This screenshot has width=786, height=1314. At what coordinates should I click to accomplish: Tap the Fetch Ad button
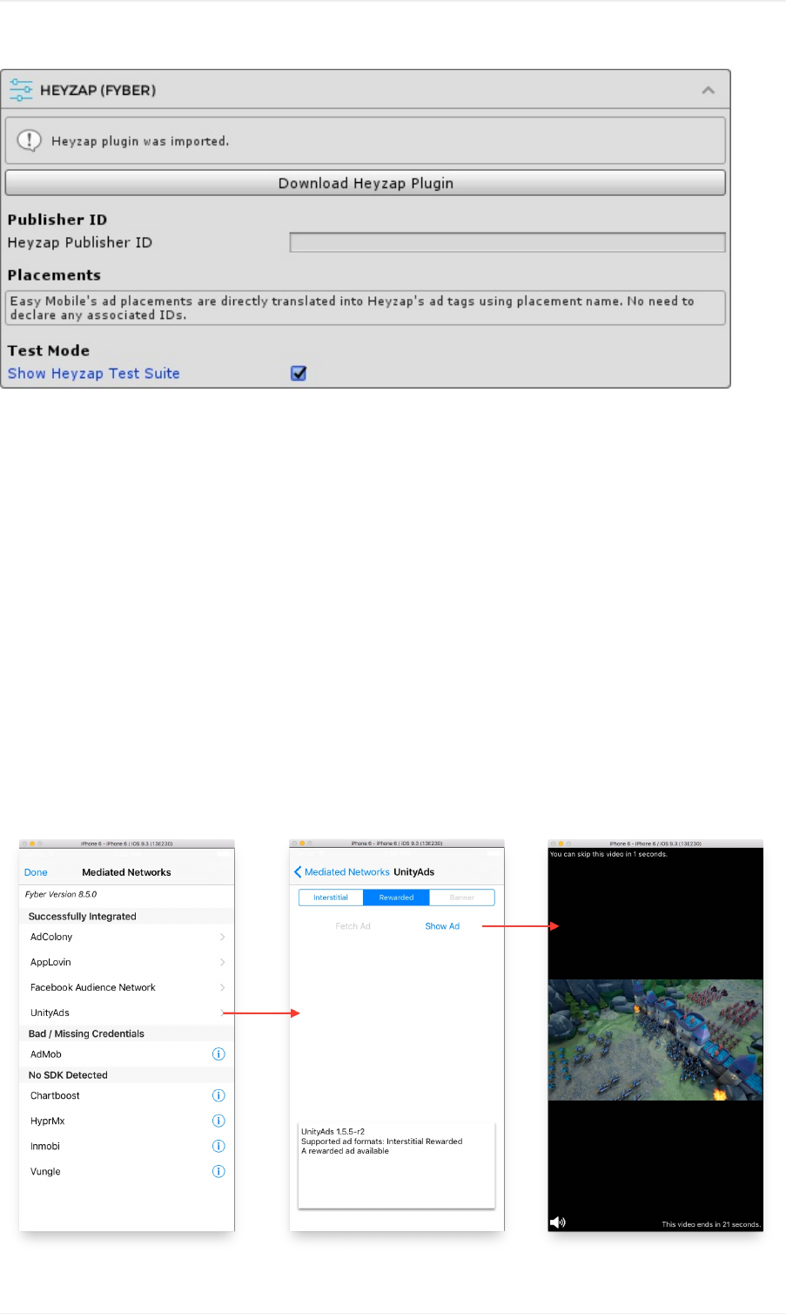point(353,926)
